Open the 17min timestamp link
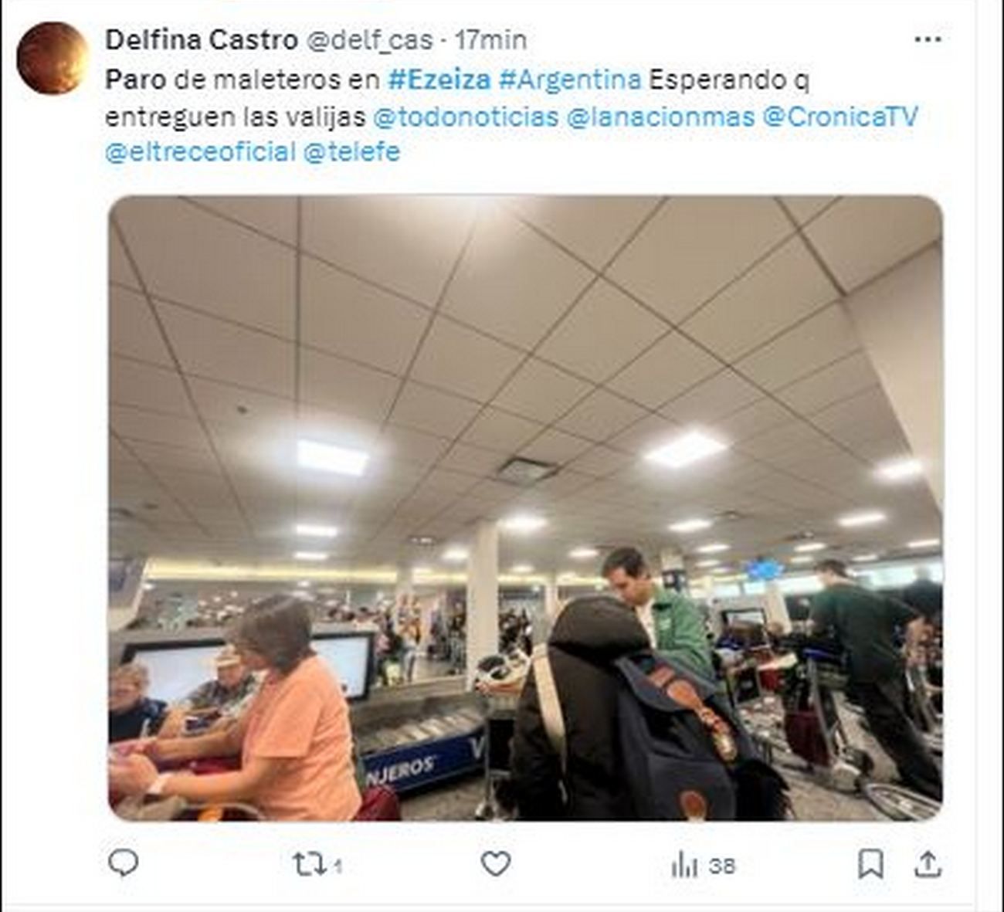 pyautogui.click(x=490, y=39)
